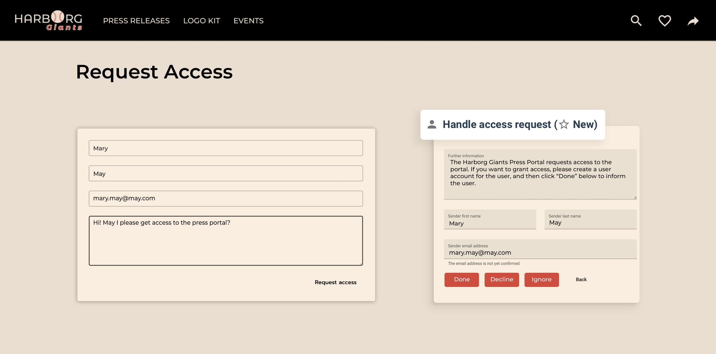The width and height of the screenshot is (716, 354).
Task: Open the Events menu item
Action: [248, 21]
